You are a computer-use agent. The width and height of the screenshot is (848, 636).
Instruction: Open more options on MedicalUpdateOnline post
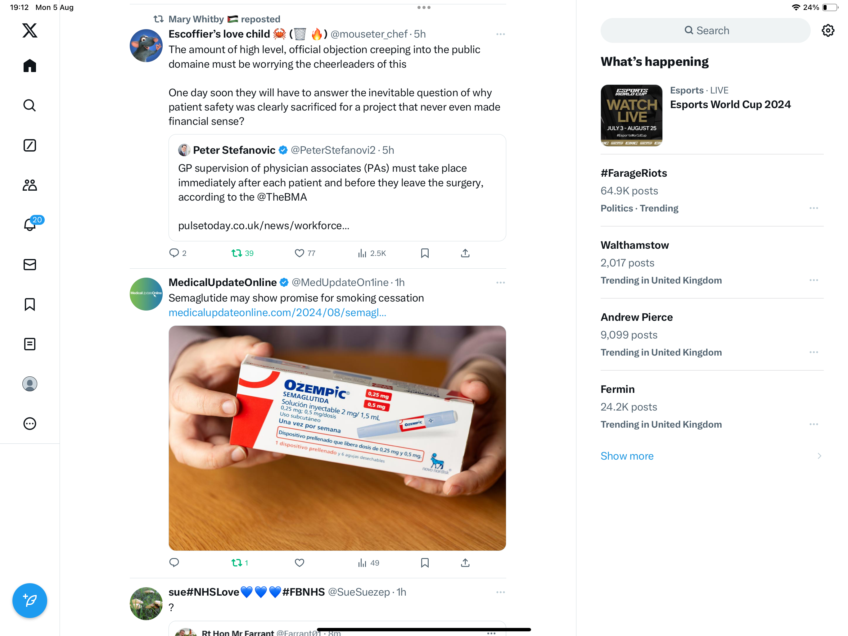click(500, 283)
